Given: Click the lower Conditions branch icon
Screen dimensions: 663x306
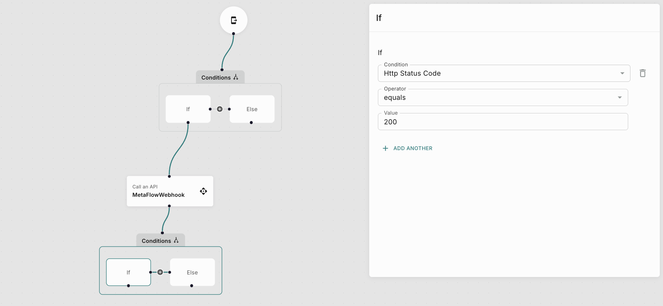Looking at the screenshot, I should (176, 240).
